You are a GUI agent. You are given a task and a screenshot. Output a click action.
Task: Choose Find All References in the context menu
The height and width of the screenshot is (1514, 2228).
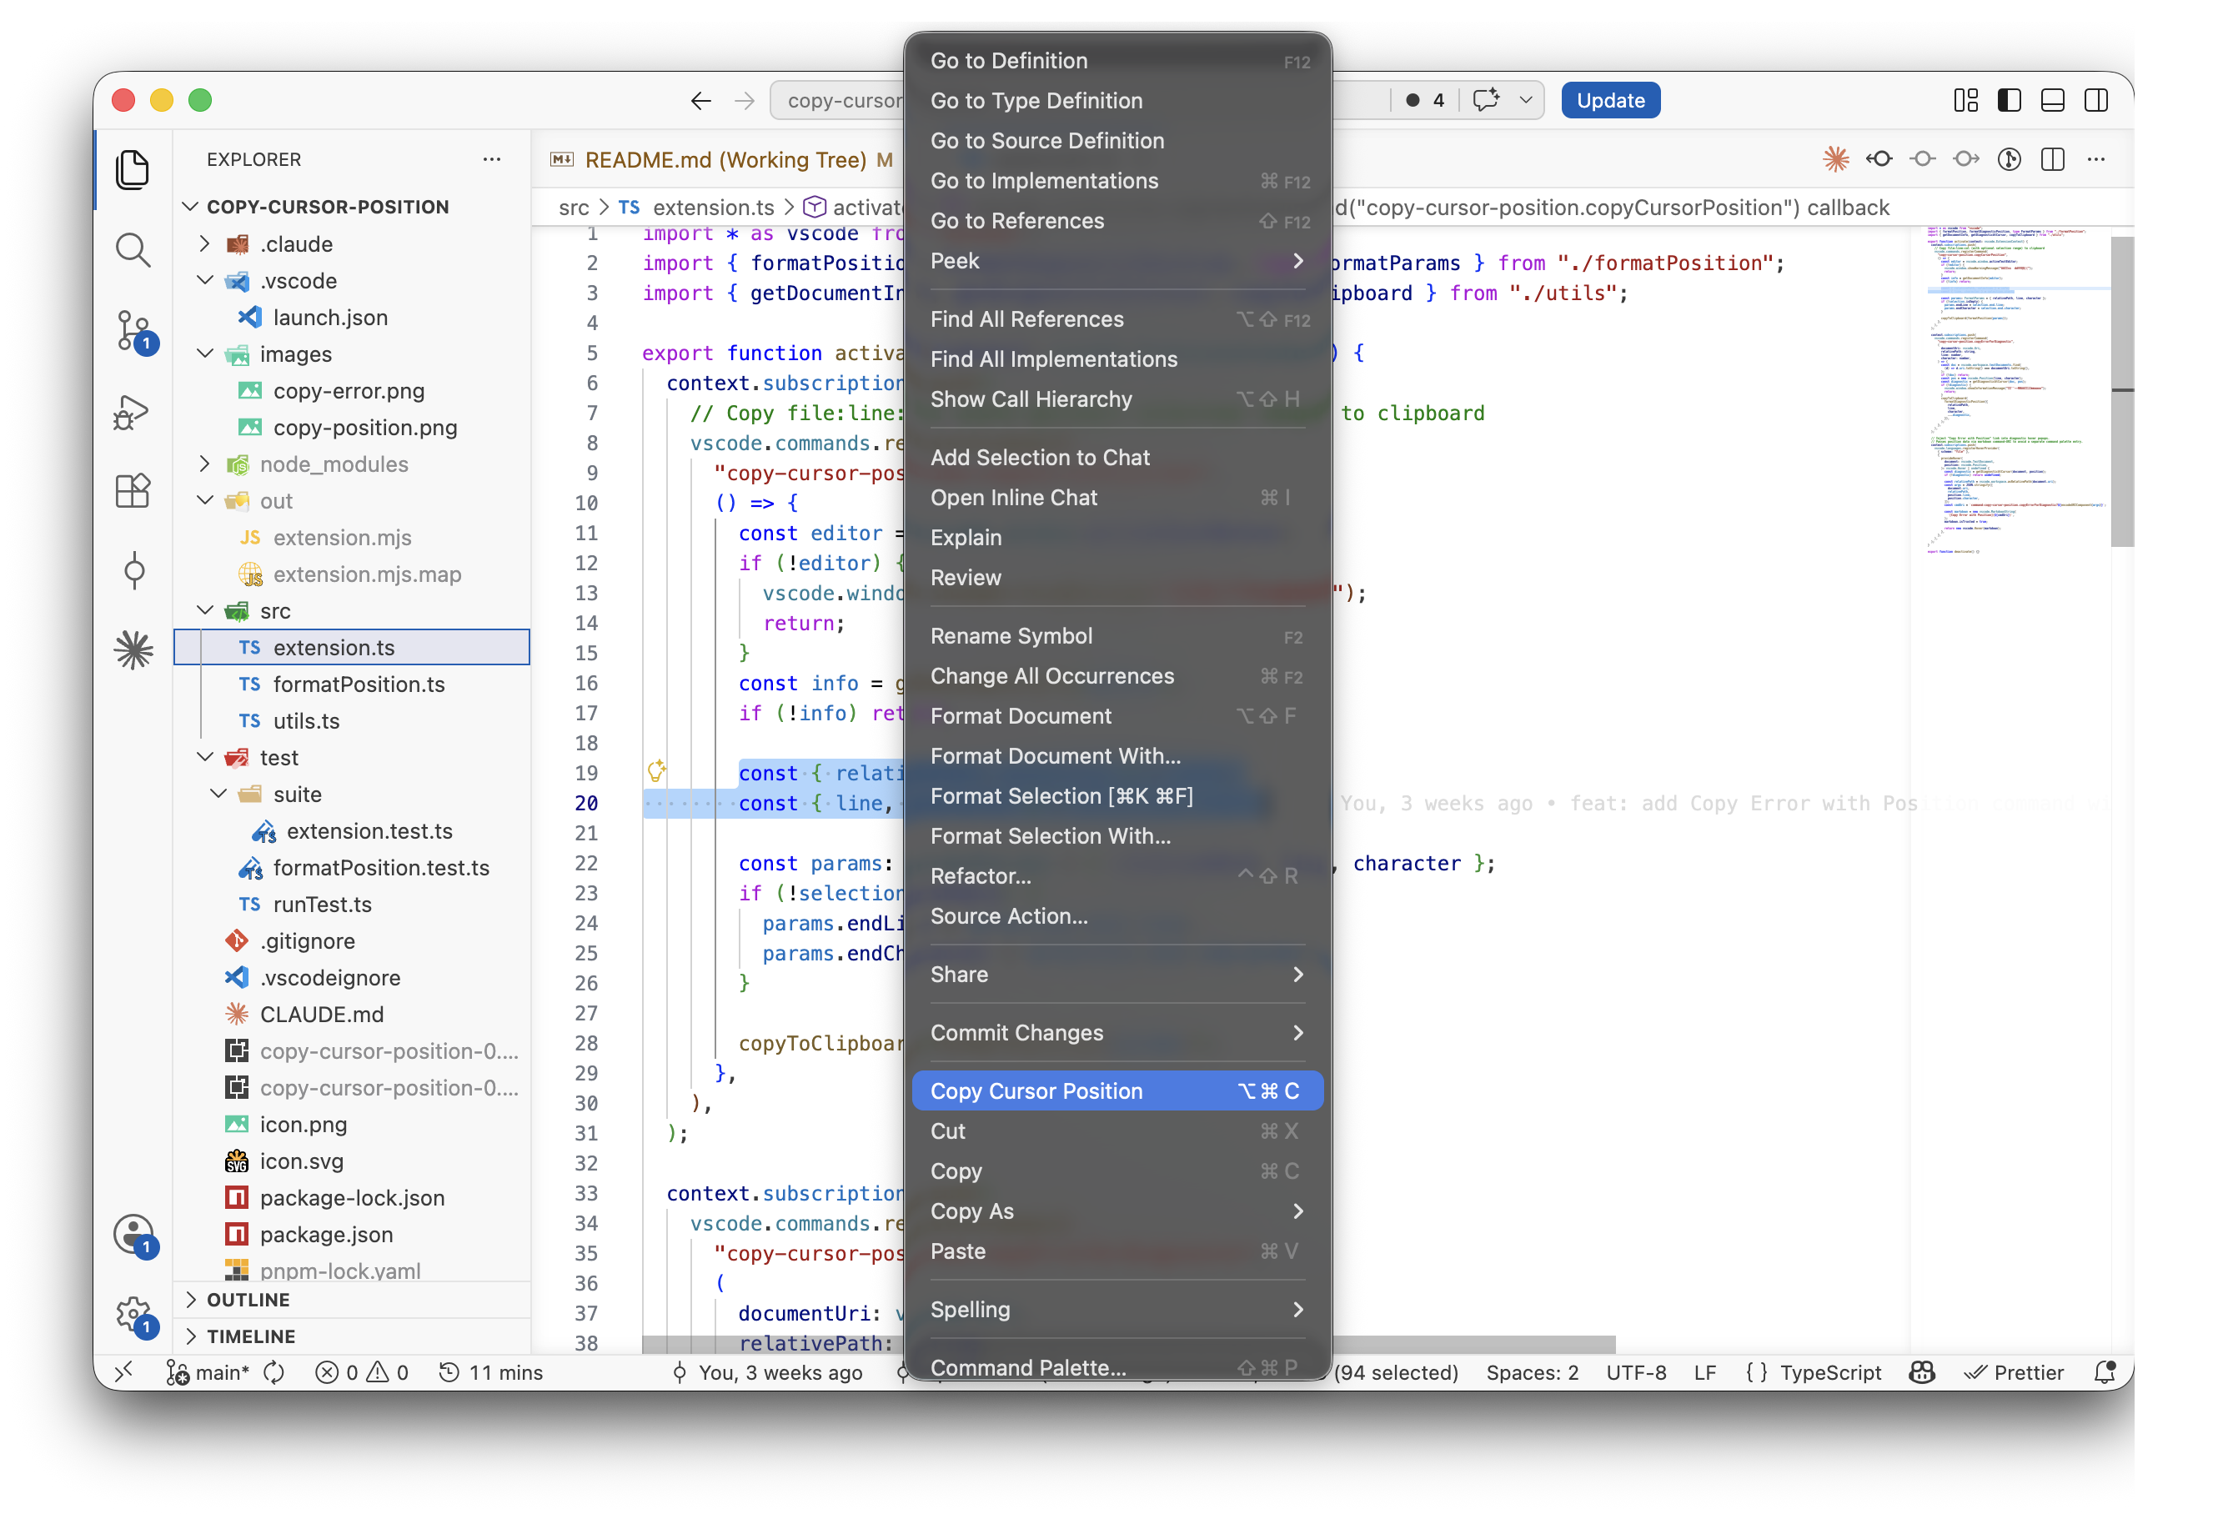coord(1117,319)
